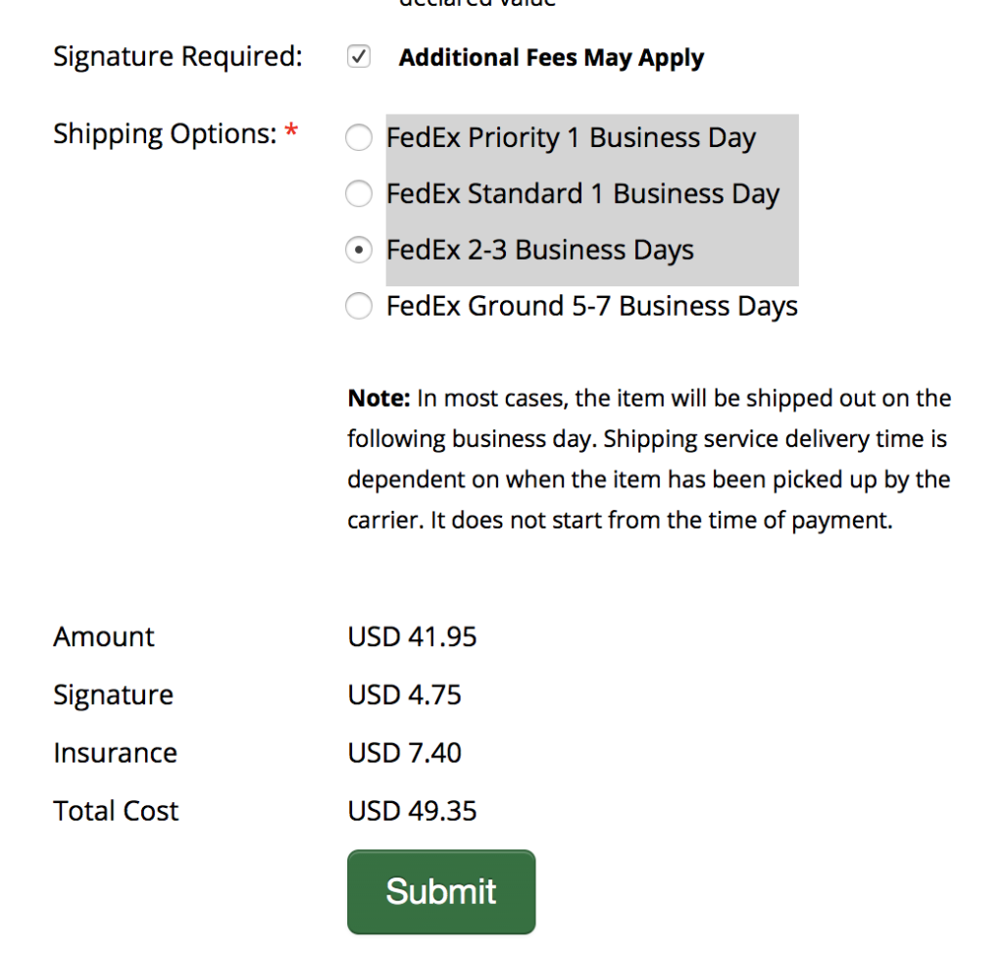Screen dimensions: 1004x954
Task: Click the Total Cost value USD 49.35
Action: tap(412, 812)
